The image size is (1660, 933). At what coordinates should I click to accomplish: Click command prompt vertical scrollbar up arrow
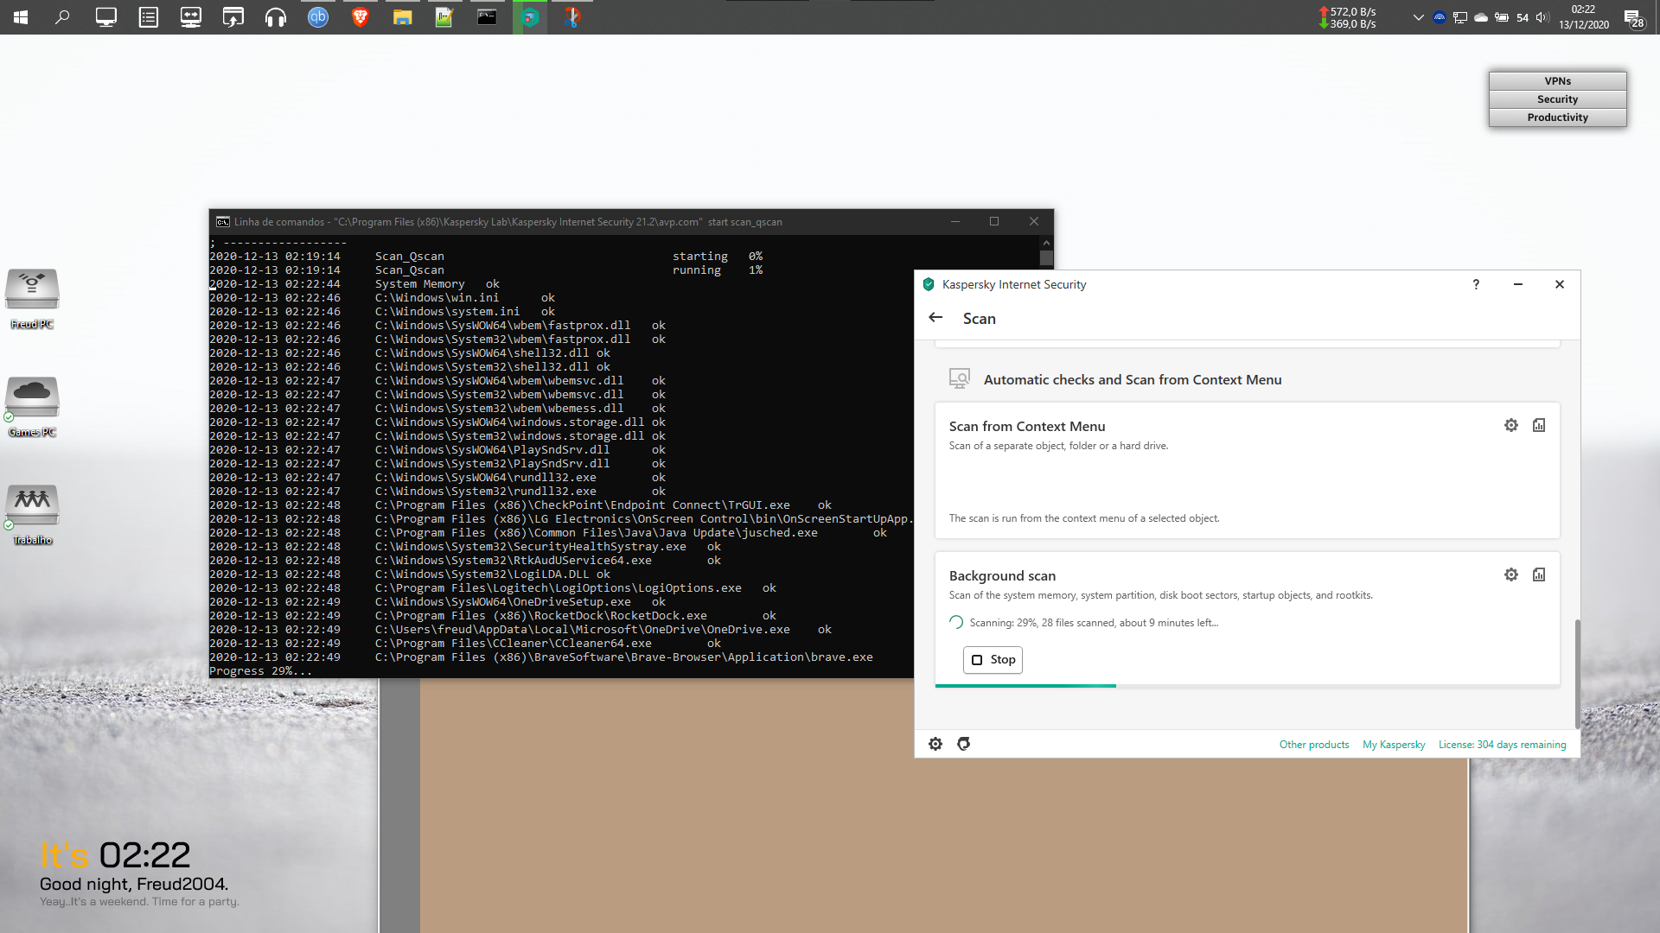[1046, 244]
